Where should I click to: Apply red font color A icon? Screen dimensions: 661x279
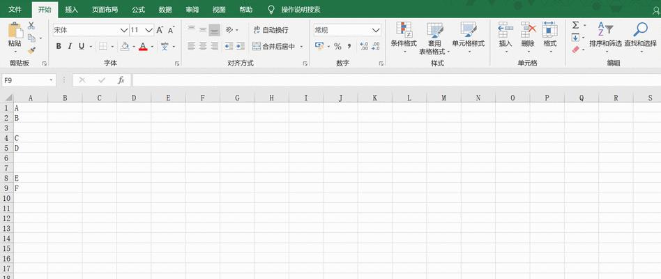[x=143, y=46]
